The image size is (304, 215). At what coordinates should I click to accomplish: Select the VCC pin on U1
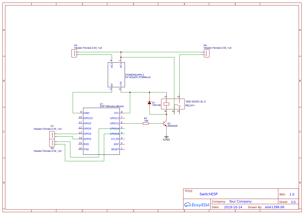coord(117,113)
